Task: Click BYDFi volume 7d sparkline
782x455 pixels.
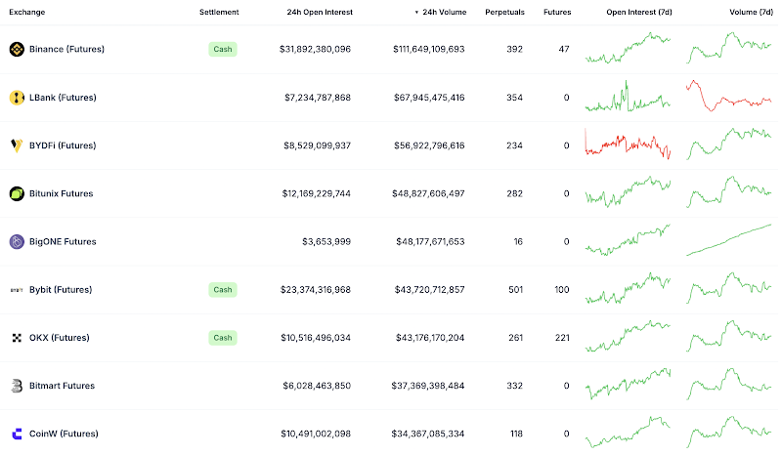Action: pyautogui.click(x=729, y=145)
